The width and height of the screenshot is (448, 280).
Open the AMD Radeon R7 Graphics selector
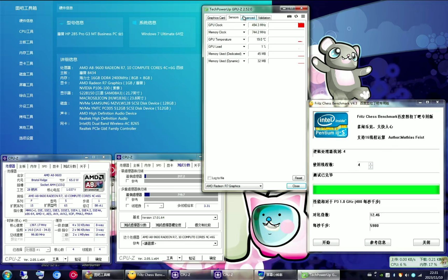pyautogui.click(x=234, y=186)
